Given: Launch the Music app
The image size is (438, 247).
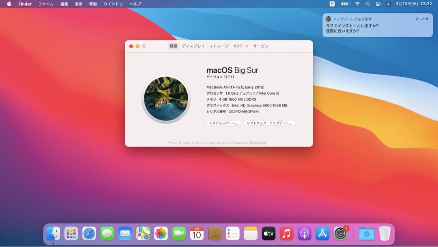Looking at the screenshot, I should [286, 234].
